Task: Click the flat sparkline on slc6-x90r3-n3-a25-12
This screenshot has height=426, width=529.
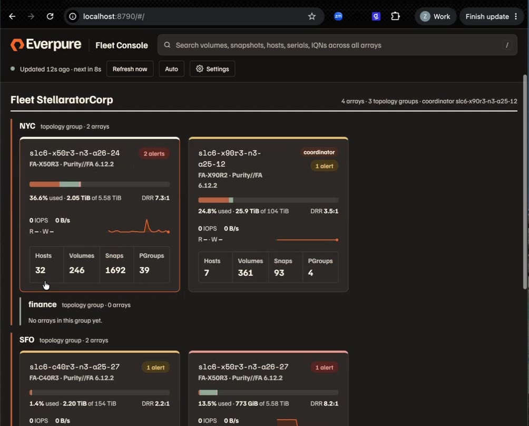Action: pyautogui.click(x=307, y=240)
